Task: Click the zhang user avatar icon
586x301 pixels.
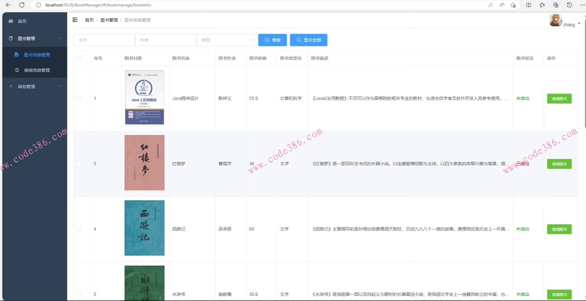Action: (555, 20)
